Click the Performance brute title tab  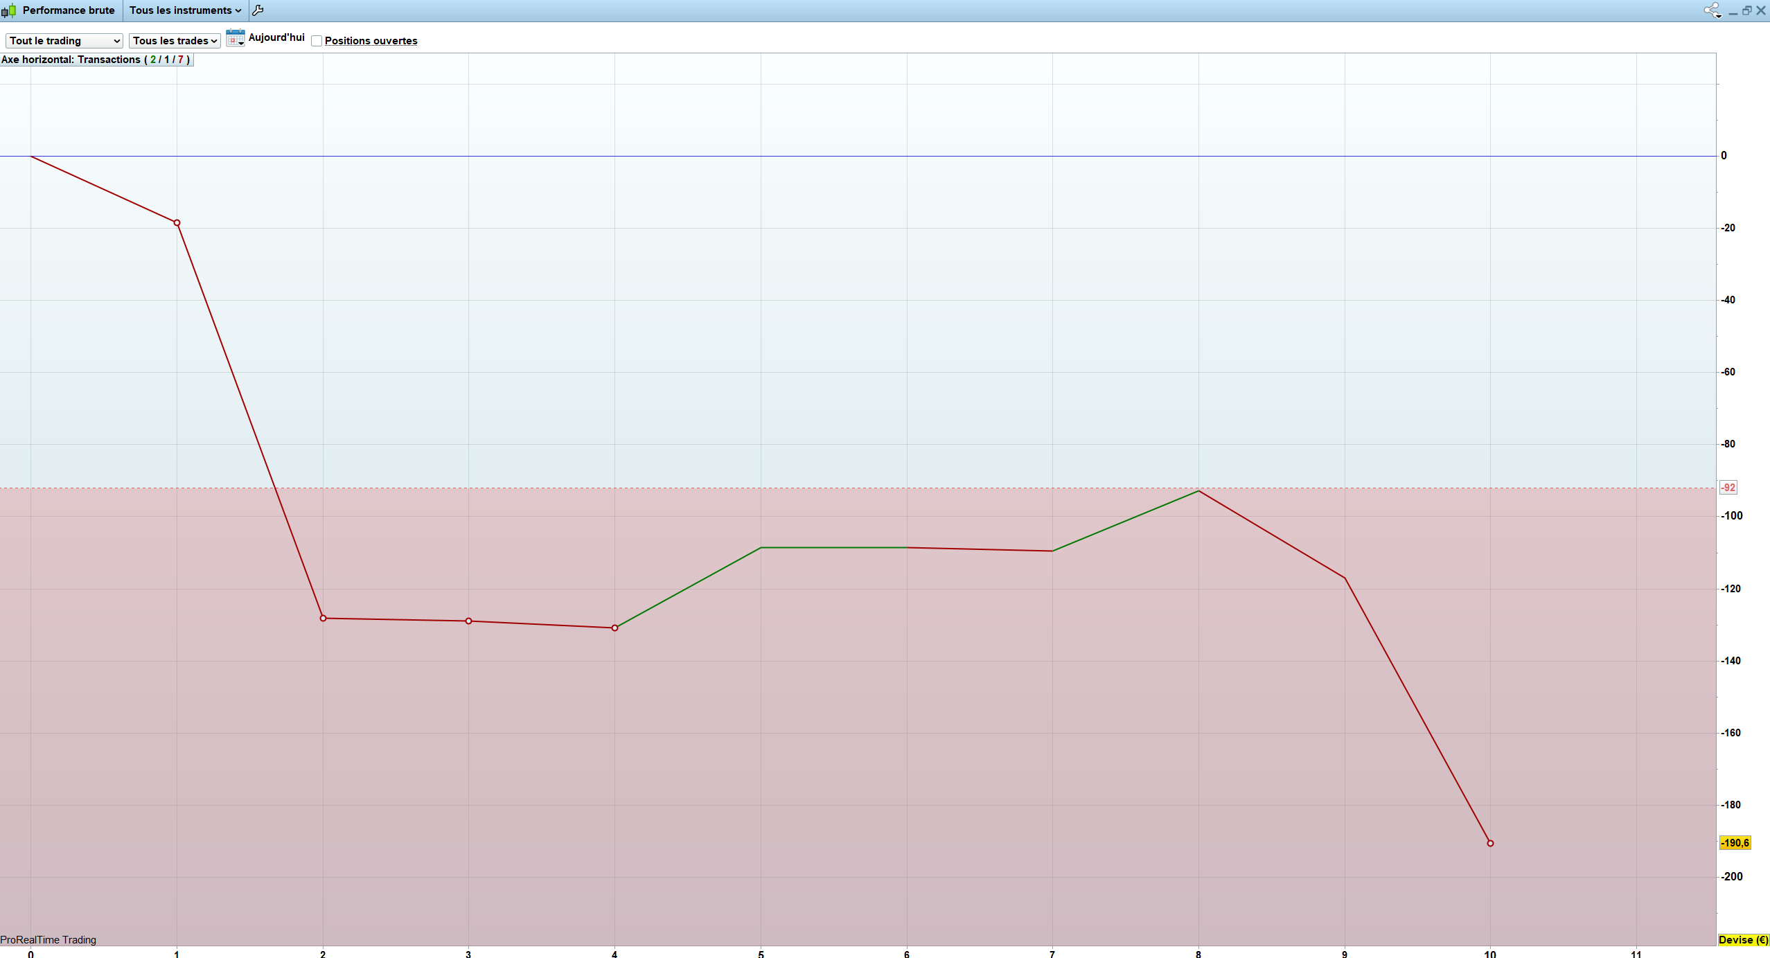point(68,10)
